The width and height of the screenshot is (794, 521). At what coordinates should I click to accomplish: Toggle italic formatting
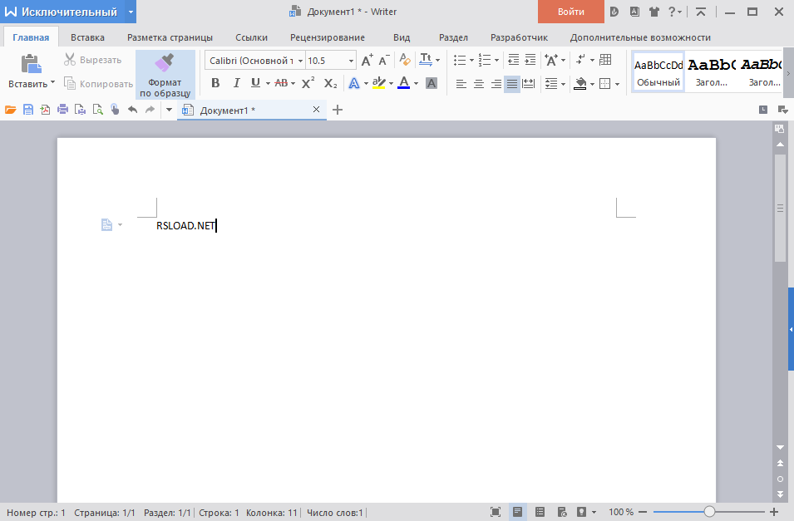[236, 83]
